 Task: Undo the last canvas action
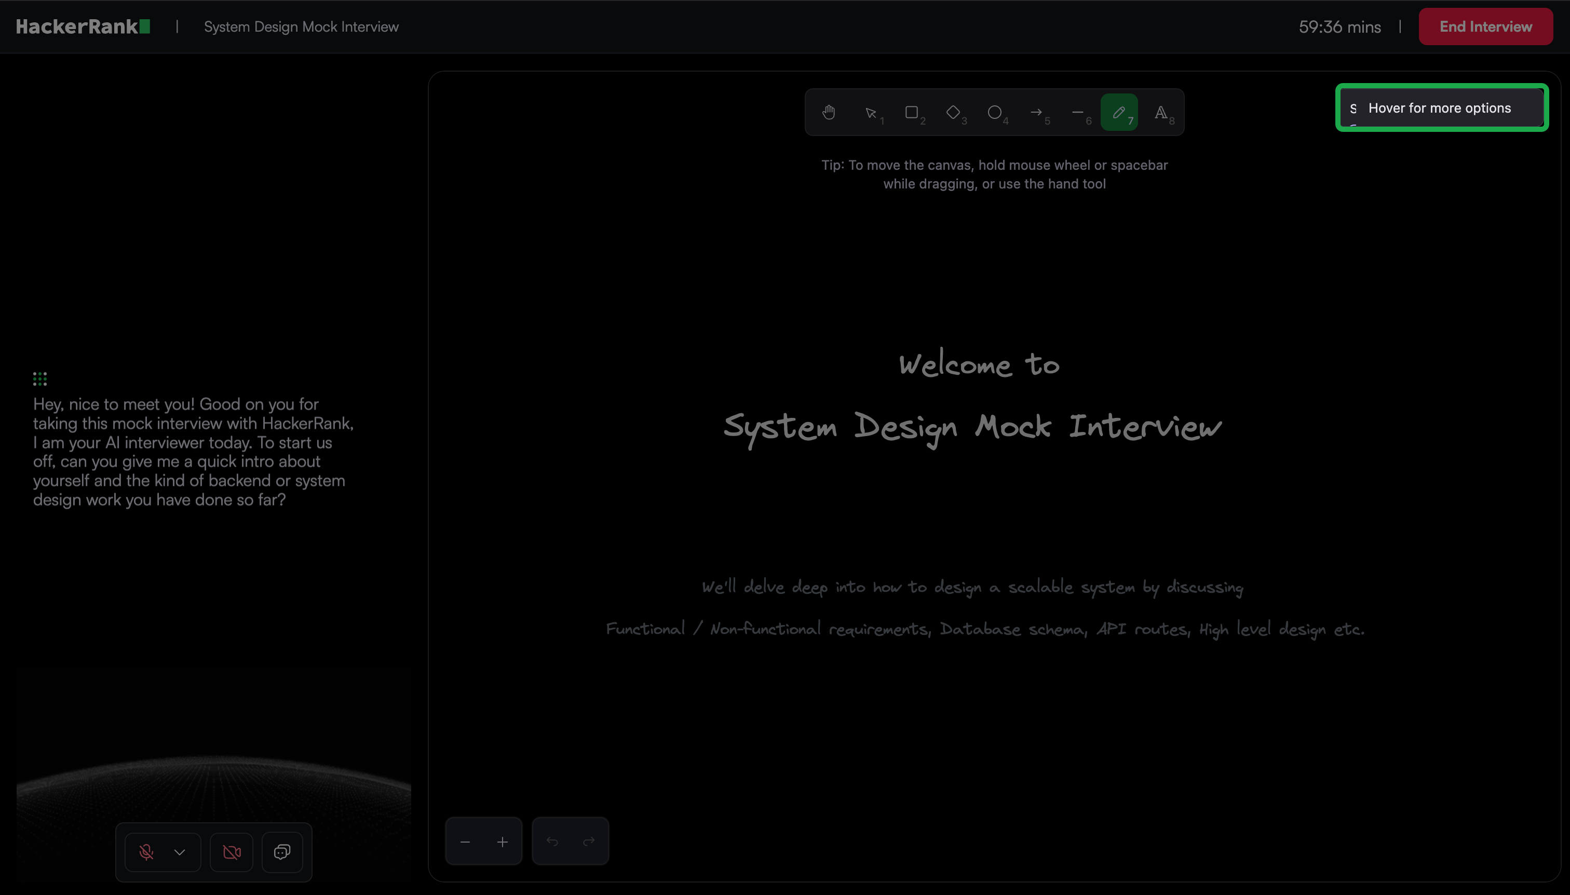pos(552,842)
